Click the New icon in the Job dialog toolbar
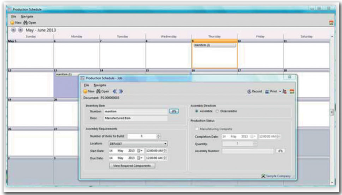Image resolution: width=342 pixels, height=195 pixels. [86, 91]
